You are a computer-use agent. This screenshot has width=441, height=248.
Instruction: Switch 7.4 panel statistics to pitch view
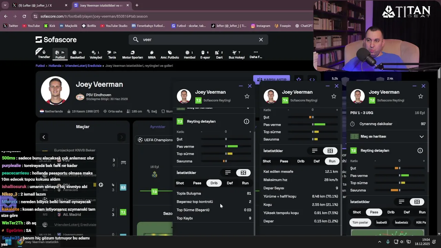(x=330, y=151)
